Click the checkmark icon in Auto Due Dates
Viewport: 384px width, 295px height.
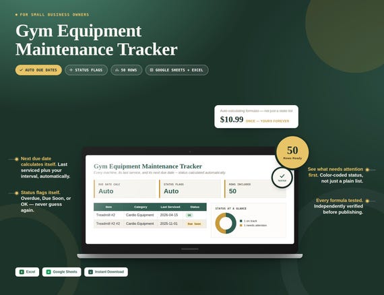pos(21,70)
